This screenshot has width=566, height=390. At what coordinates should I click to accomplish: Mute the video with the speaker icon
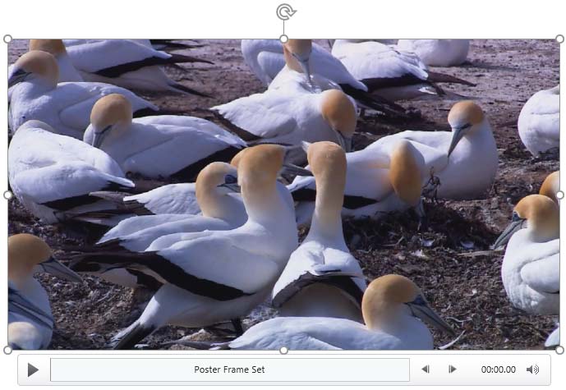point(532,369)
